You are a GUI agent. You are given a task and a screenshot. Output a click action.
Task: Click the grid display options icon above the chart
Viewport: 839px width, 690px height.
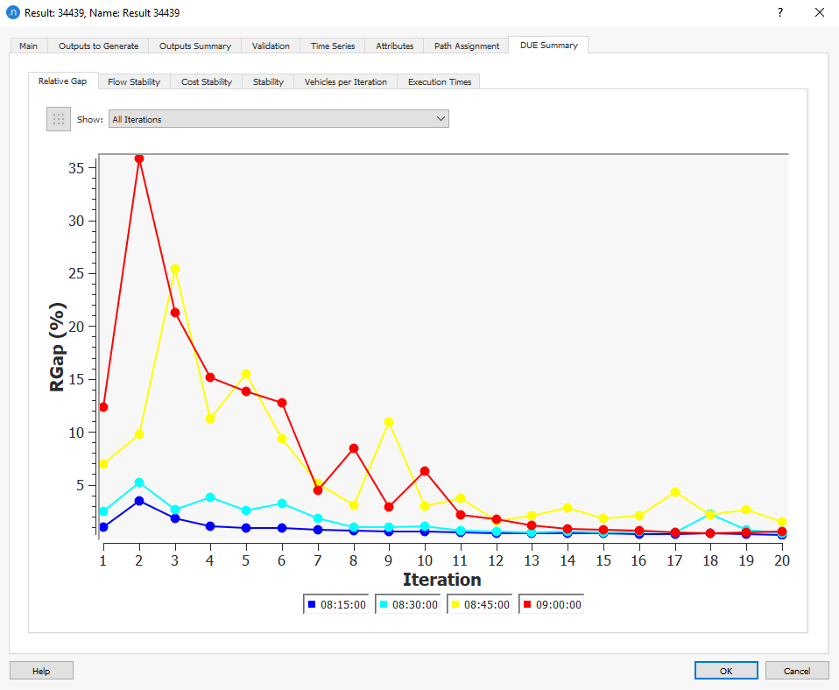[x=58, y=118]
